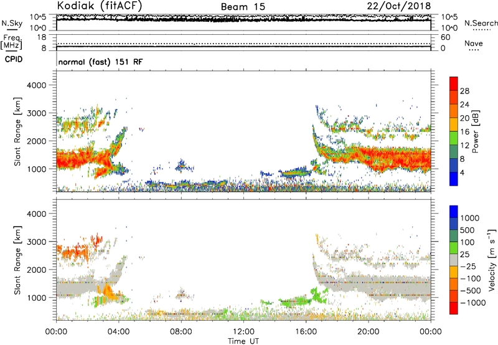Click the 'Kodiak (fitACF)' title text
The width and height of the screenshot is (498, 345).
coord(100,6)
